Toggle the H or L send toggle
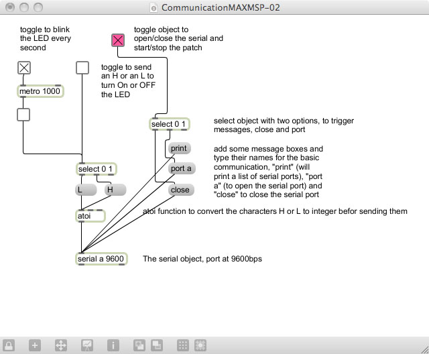Viewport: 429px width, 354px height. tap(82, 67)
